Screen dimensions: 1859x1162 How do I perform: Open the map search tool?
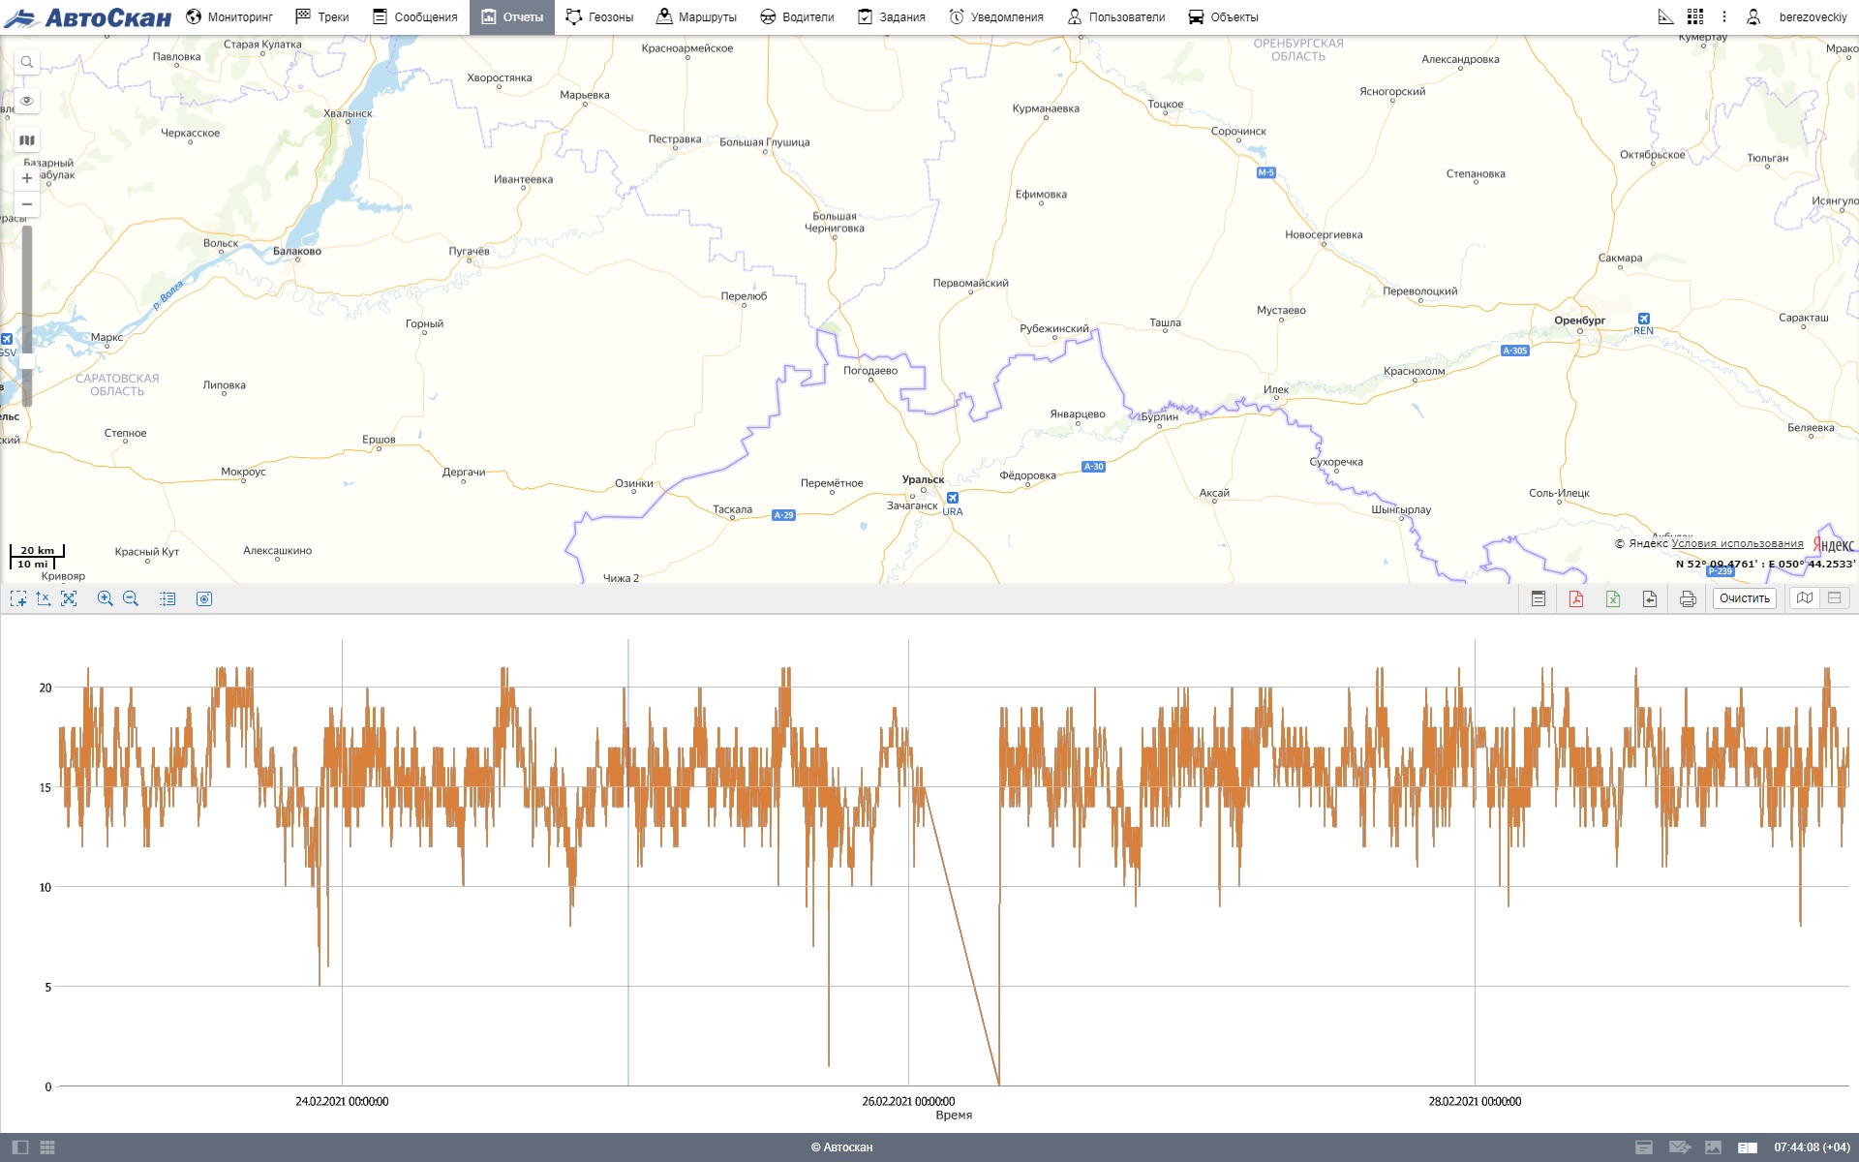(x=27, y=62)
